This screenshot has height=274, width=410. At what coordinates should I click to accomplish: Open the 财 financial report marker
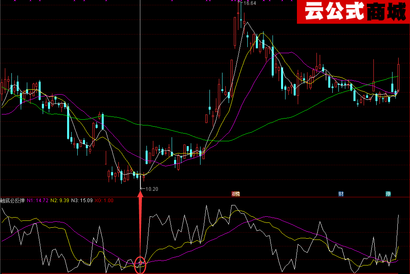[341, 194]
